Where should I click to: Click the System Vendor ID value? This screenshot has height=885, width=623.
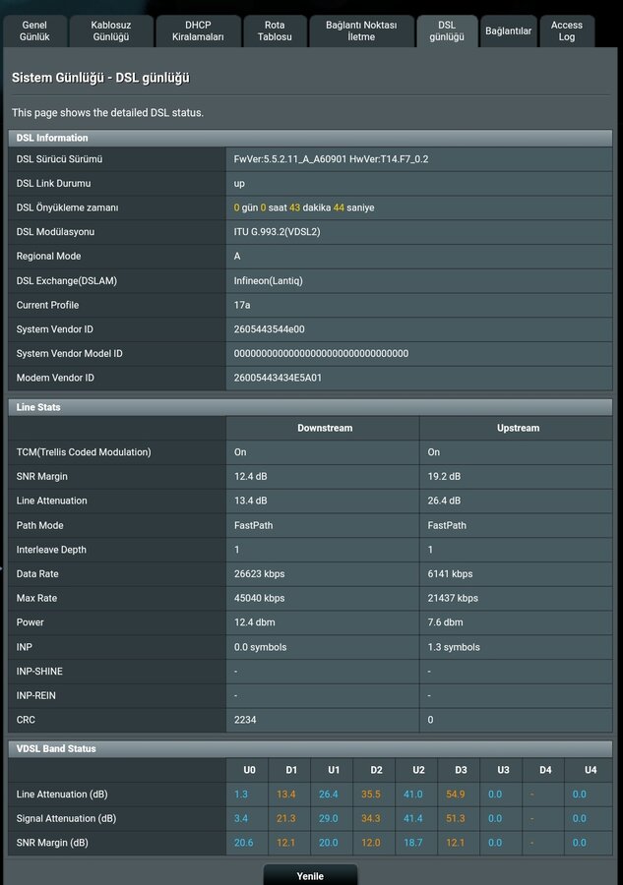[269, 329]
